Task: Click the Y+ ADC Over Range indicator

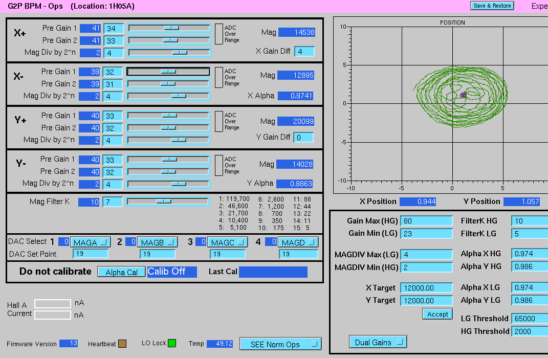Action: coord(219,121)
